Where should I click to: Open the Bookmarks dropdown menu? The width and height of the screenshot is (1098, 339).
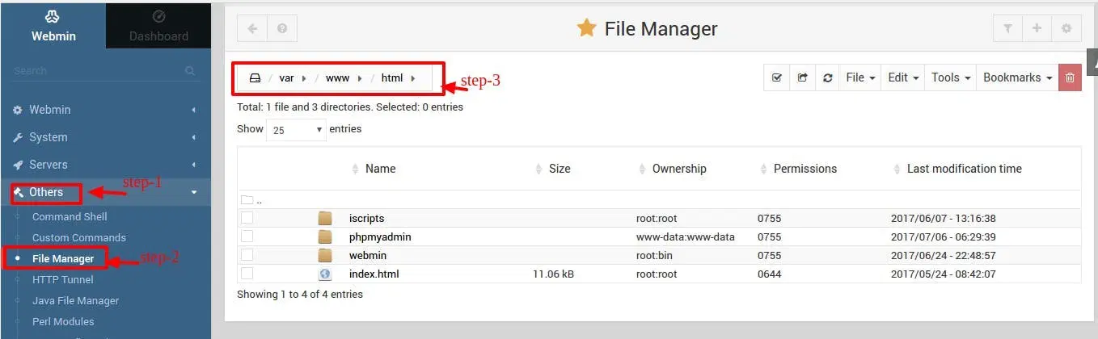[1017, 77]
